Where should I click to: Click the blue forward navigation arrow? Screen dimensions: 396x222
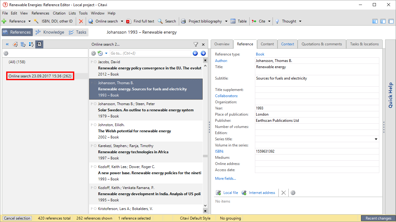coord(203,53)
